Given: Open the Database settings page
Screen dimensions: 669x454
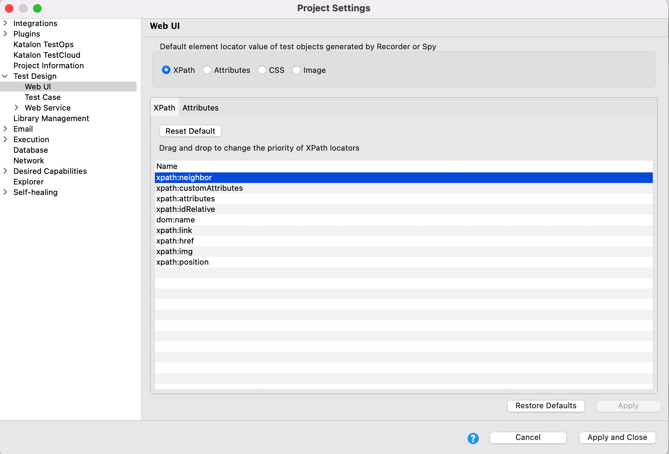Looking at the screenshot, I should coord(31,150).
